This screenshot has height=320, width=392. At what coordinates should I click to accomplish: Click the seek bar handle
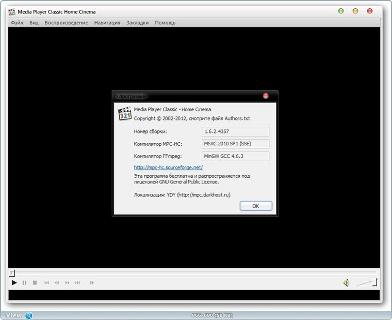tap(12, 273)
